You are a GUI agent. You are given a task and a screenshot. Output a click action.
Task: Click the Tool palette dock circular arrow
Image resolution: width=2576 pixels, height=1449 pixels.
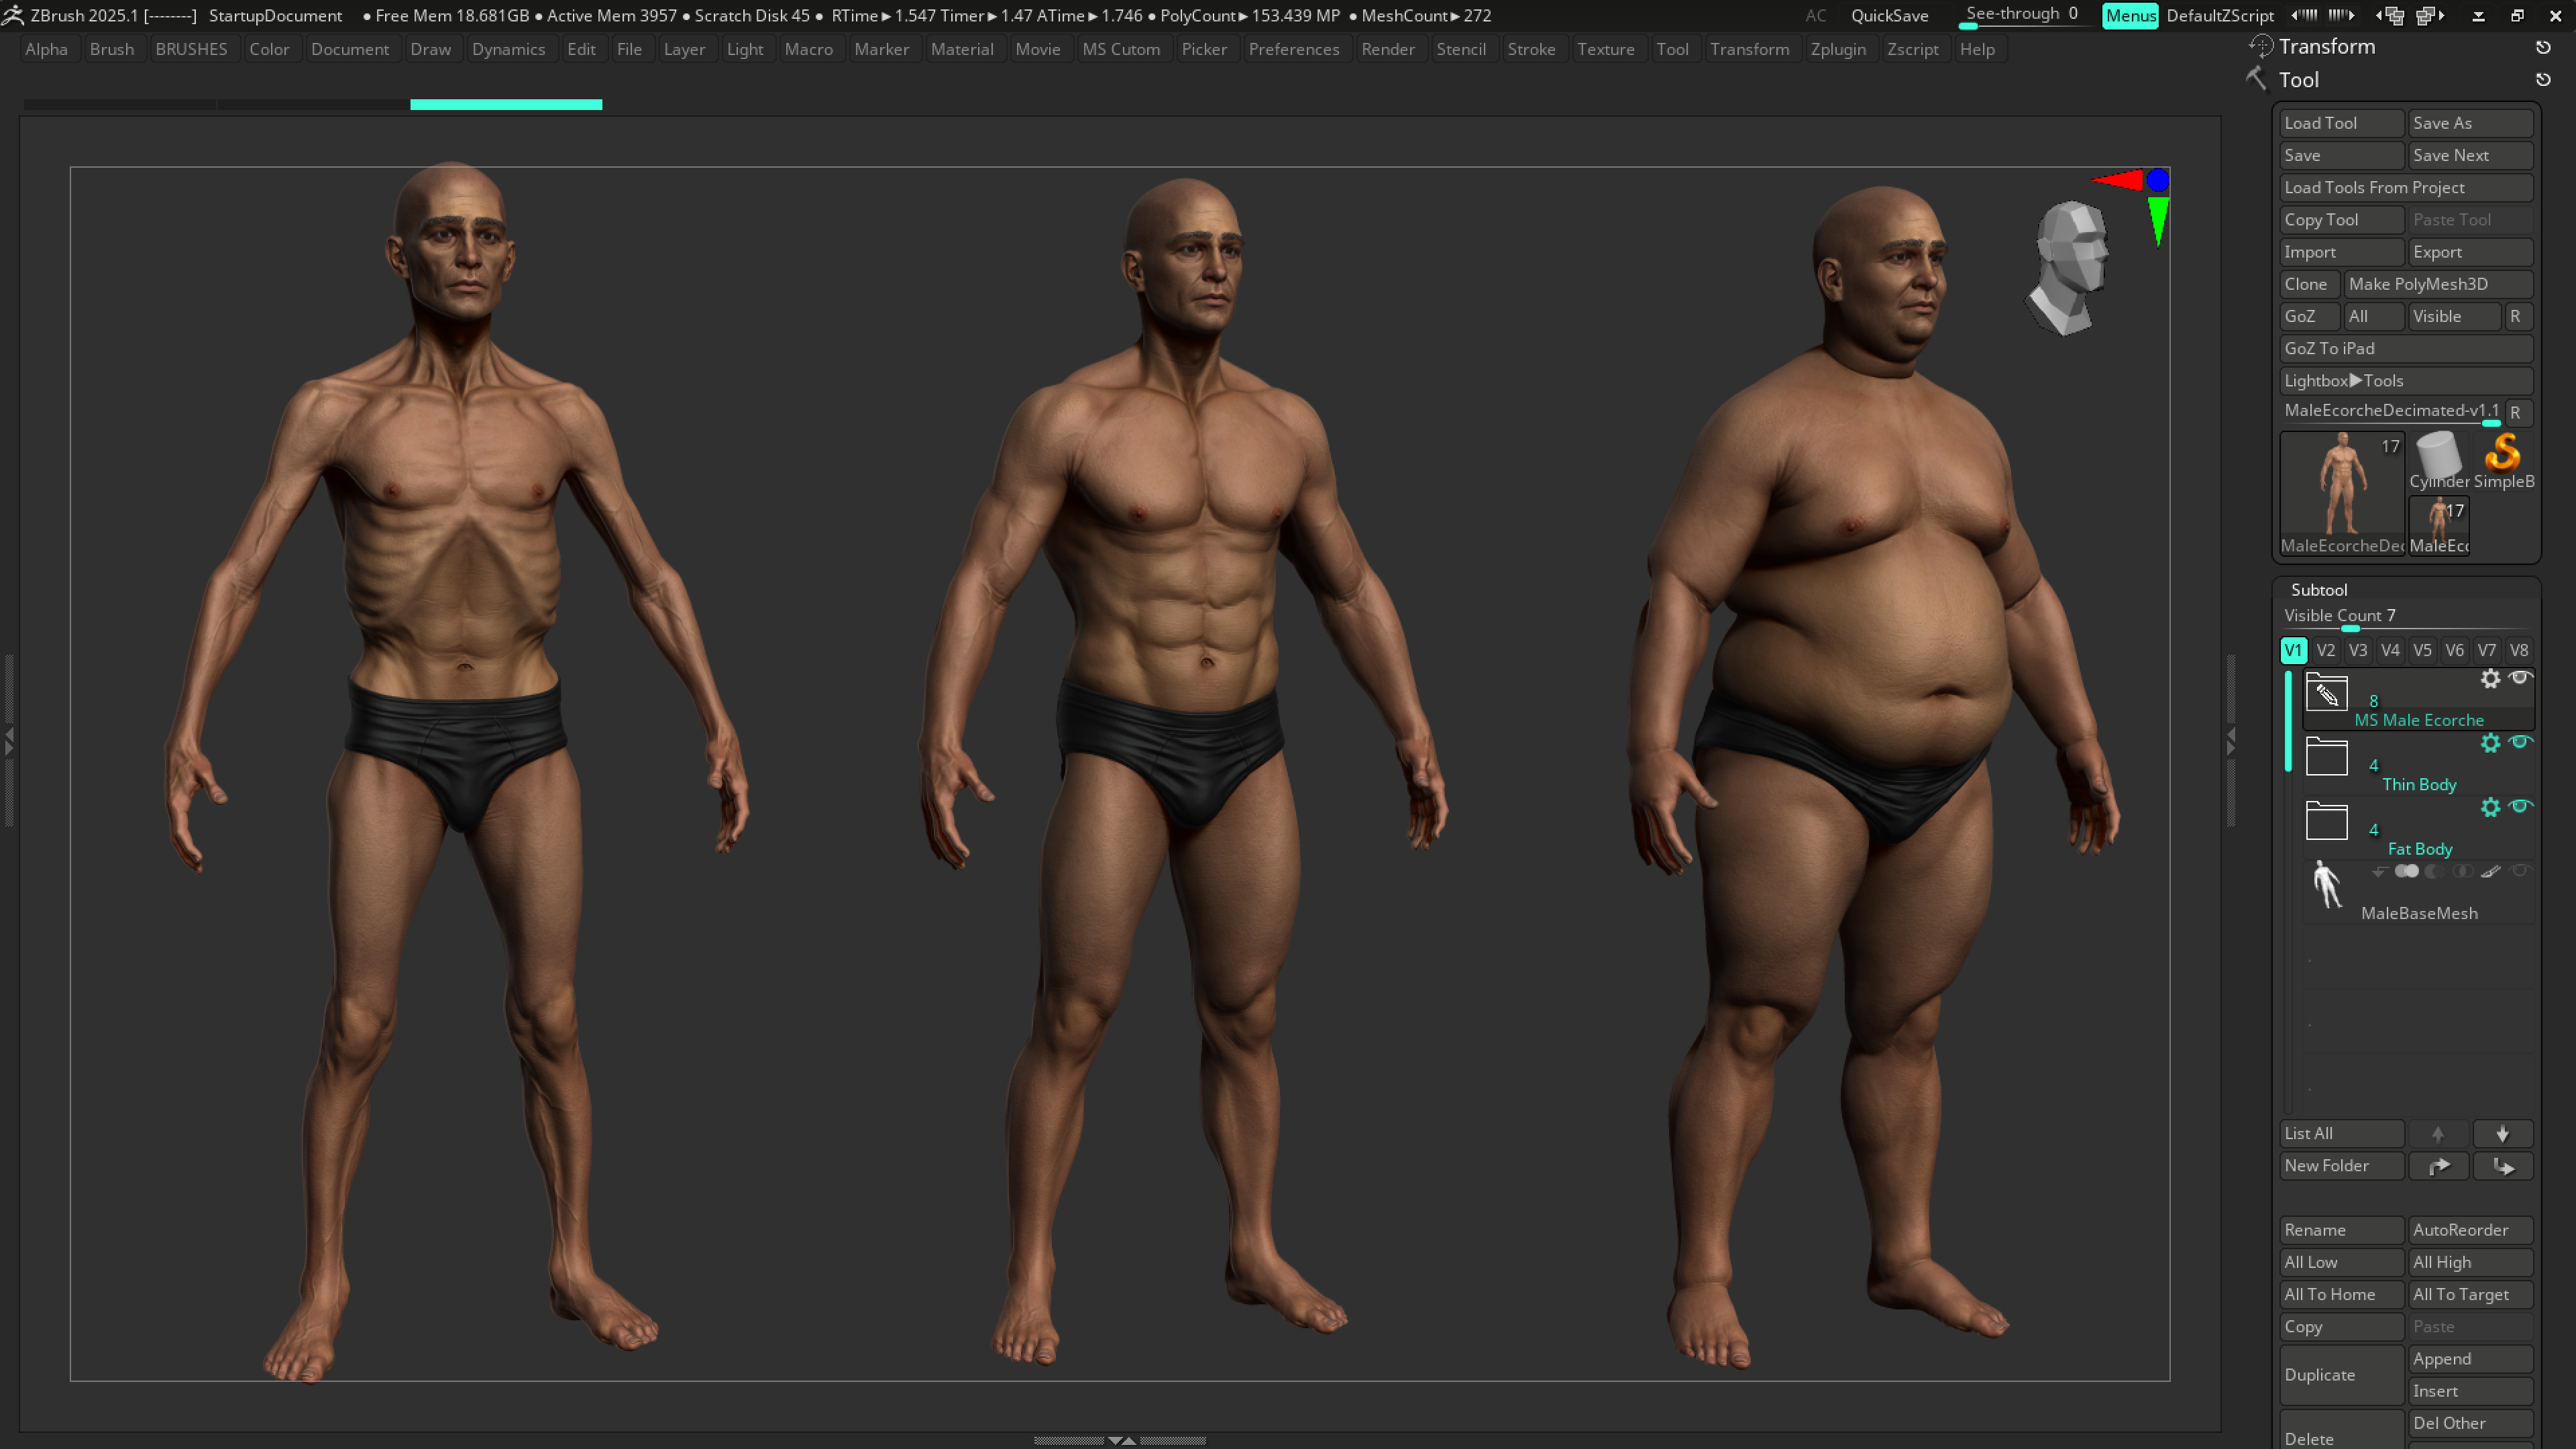tap(2543, 80)
